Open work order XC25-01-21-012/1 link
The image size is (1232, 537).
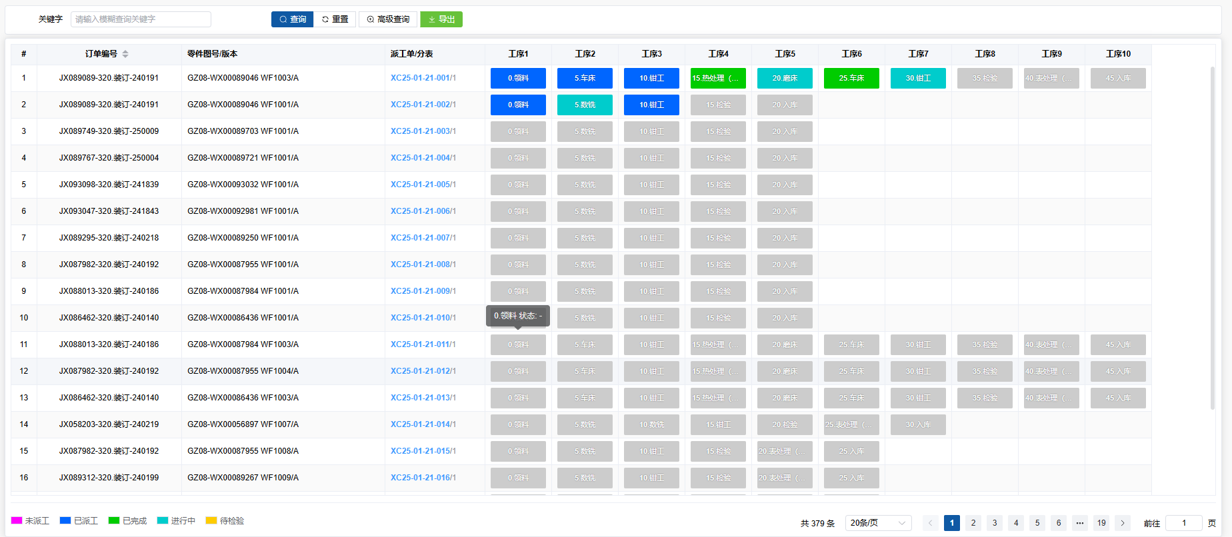click(423, 371)
